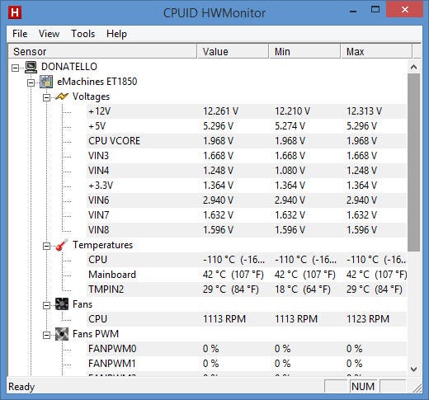The height and width of the screenshot is (400, 429).
Task: Collapse the Fans PWM group
Action: pyautogui.click(x=46, y=335)
